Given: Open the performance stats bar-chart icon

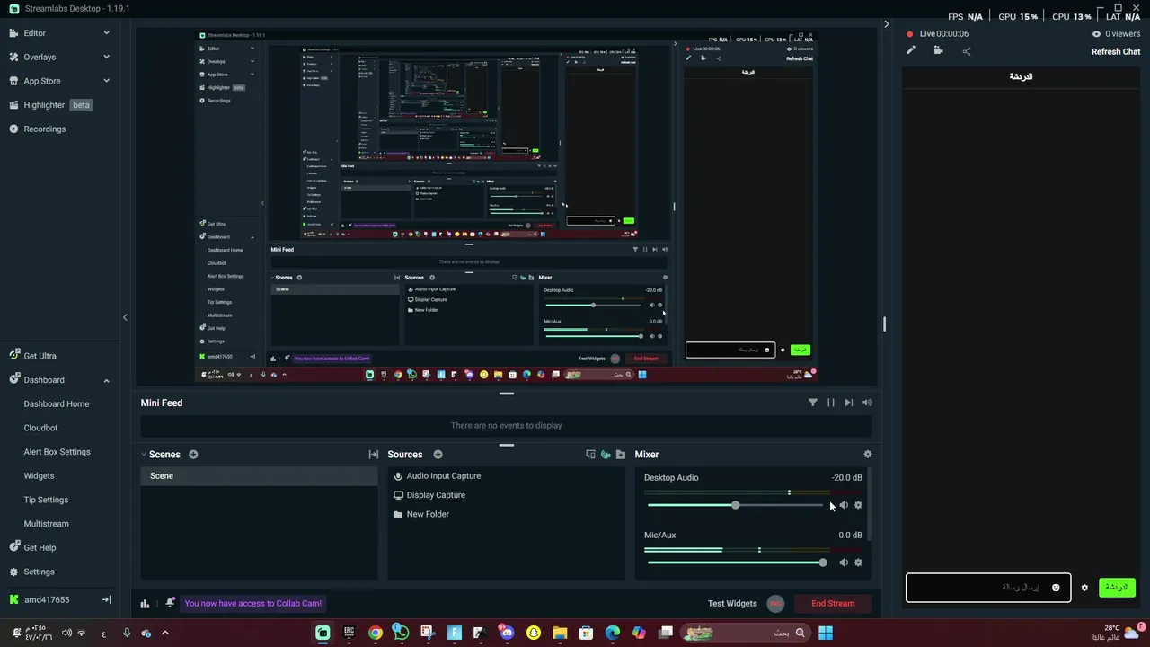Looking at the screenshot, I should (x=145, y=604).
